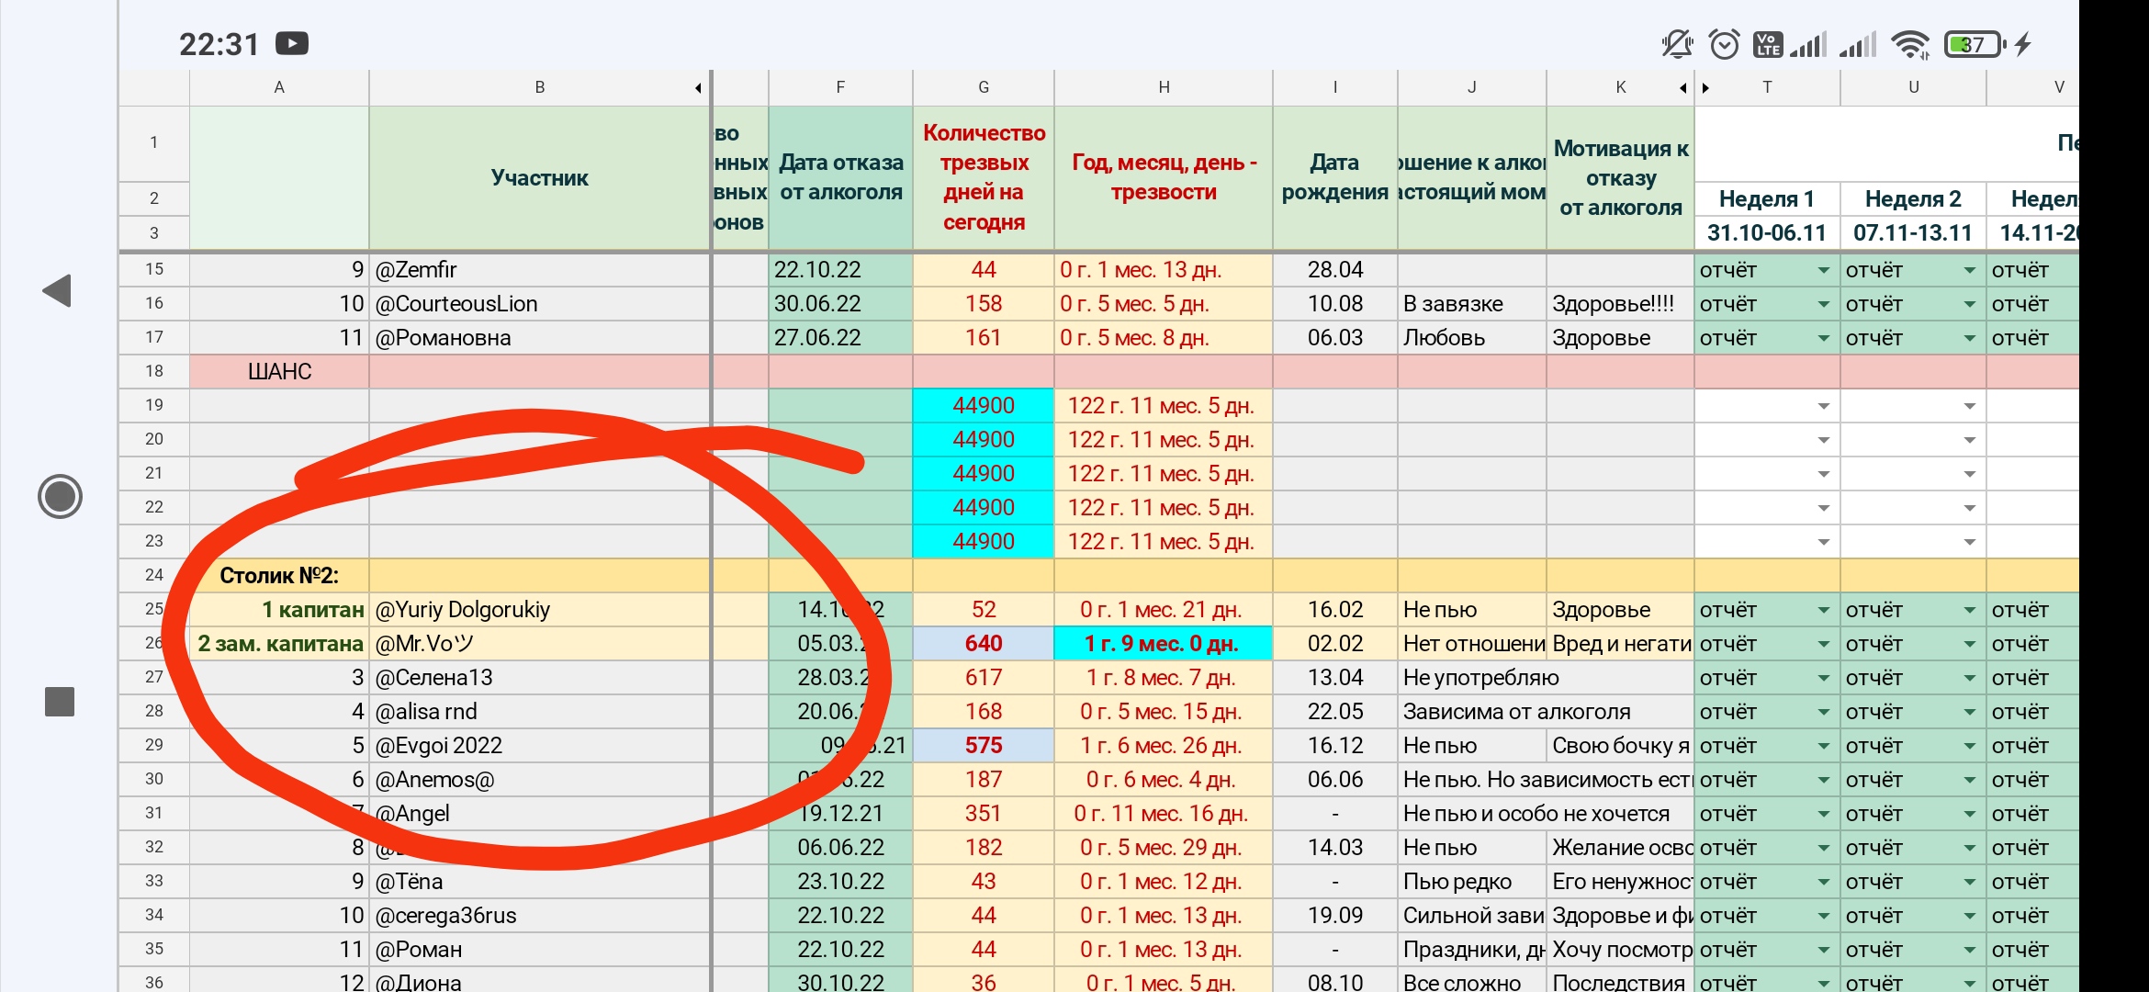The image size is (2149, 992).
Task: Select the @Романовна participant cell
Action: click(x=540, y=338)
